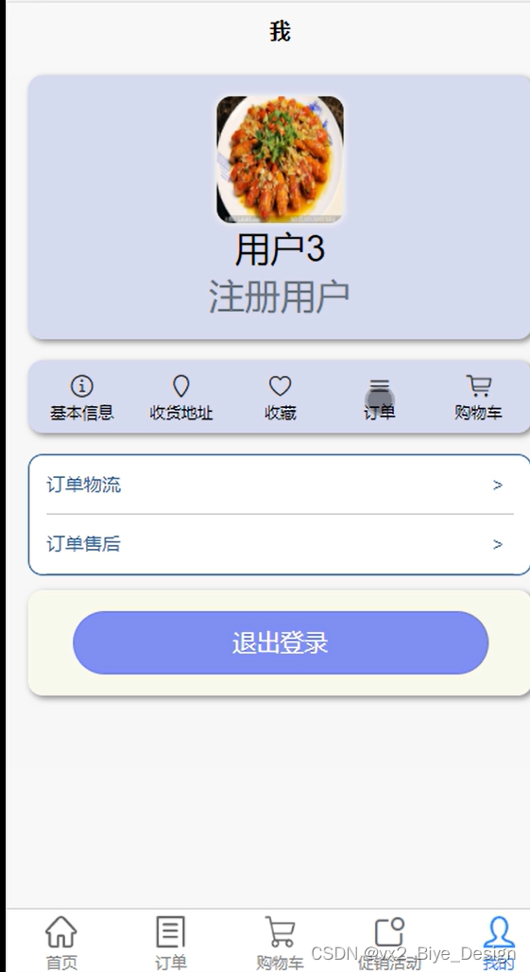Expand 订单售后 arrow chevron

click(x=497, y=544)
